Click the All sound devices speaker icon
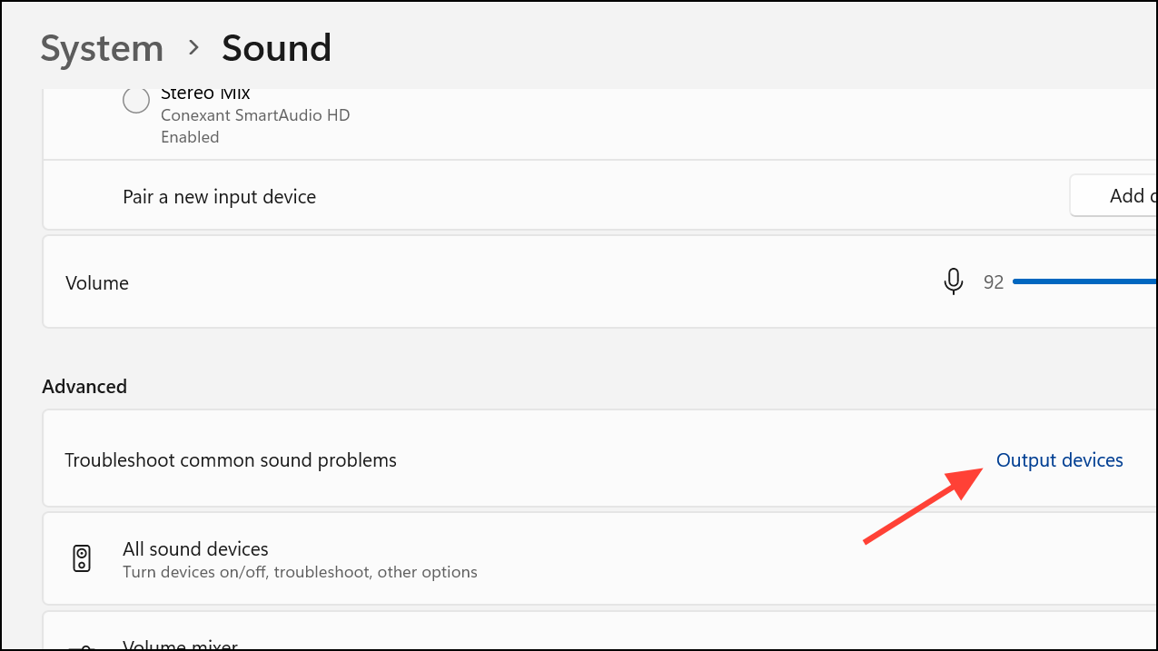 pos(82,558)
